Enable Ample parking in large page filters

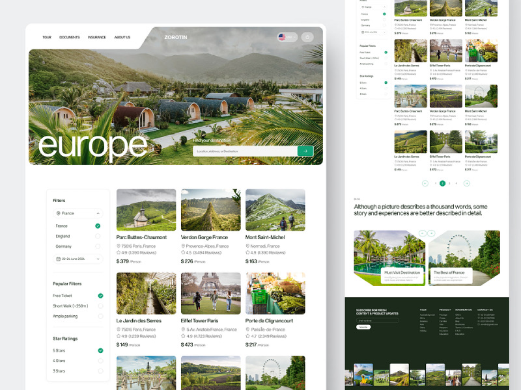[100, 316]
